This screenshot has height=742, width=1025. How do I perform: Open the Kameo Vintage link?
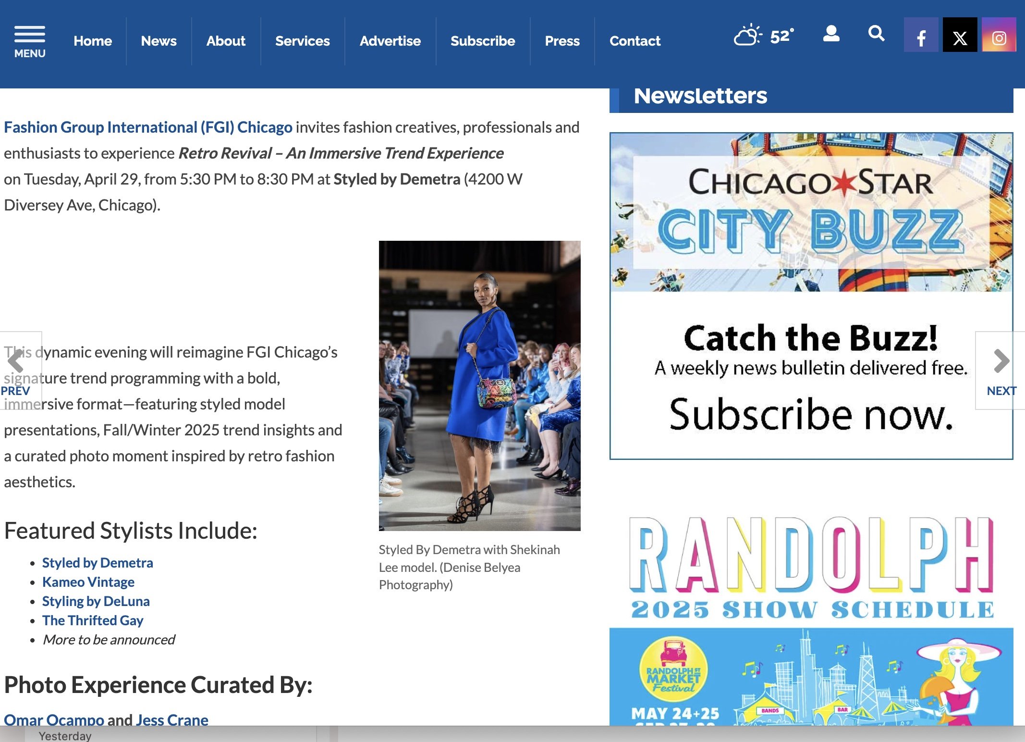pos(88,582)
